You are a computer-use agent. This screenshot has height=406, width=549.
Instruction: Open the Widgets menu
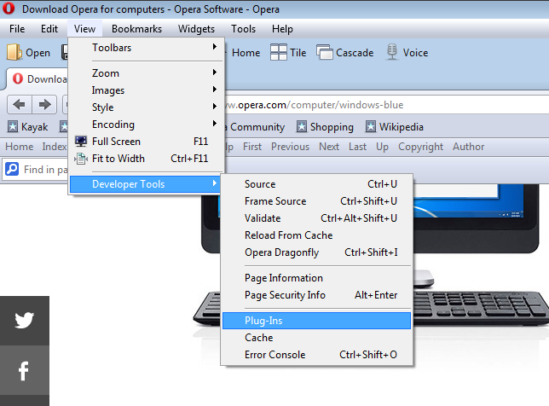tap(196, 29)
